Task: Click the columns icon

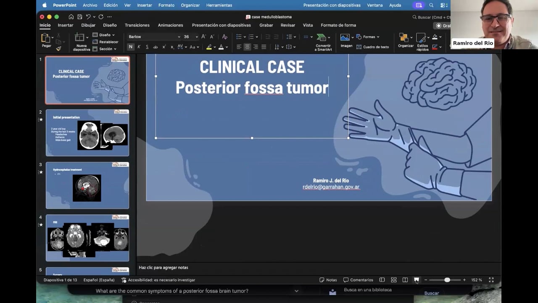Action: [307, 37]
